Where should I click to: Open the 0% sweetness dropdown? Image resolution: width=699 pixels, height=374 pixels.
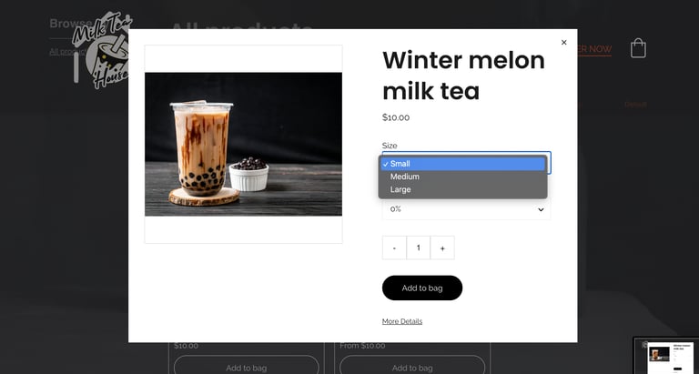click(466, 209)
